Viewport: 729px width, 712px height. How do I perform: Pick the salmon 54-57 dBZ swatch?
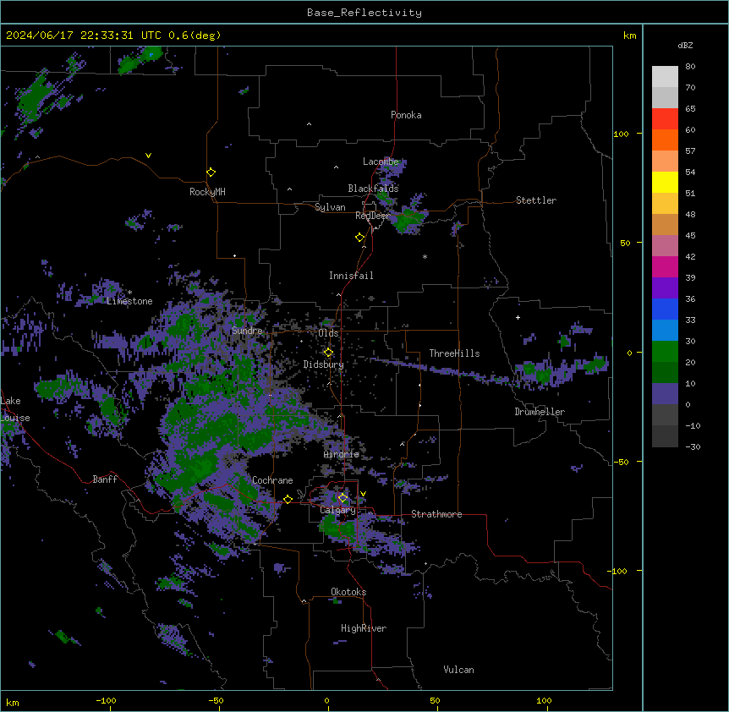(665, 162)
